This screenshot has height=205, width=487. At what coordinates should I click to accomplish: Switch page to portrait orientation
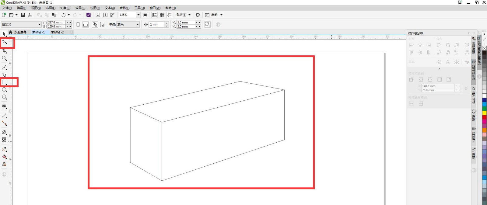click(78, 25)
